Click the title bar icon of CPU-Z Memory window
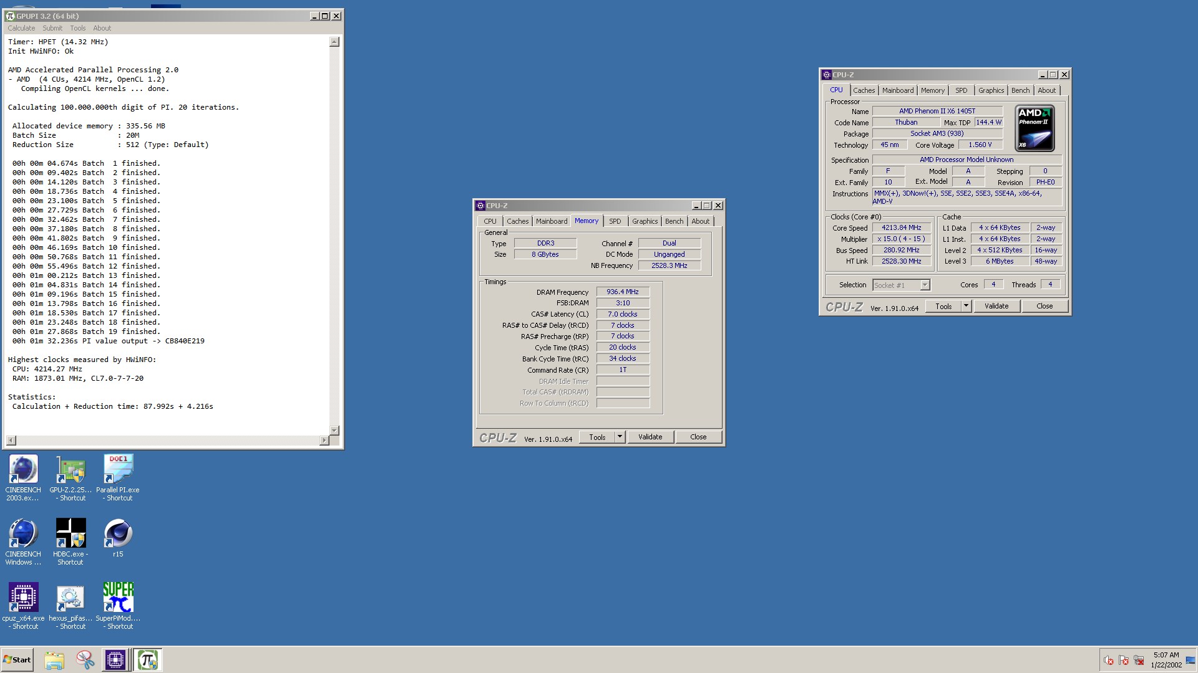The image size is (1198, 673). (x=480, y=206)
